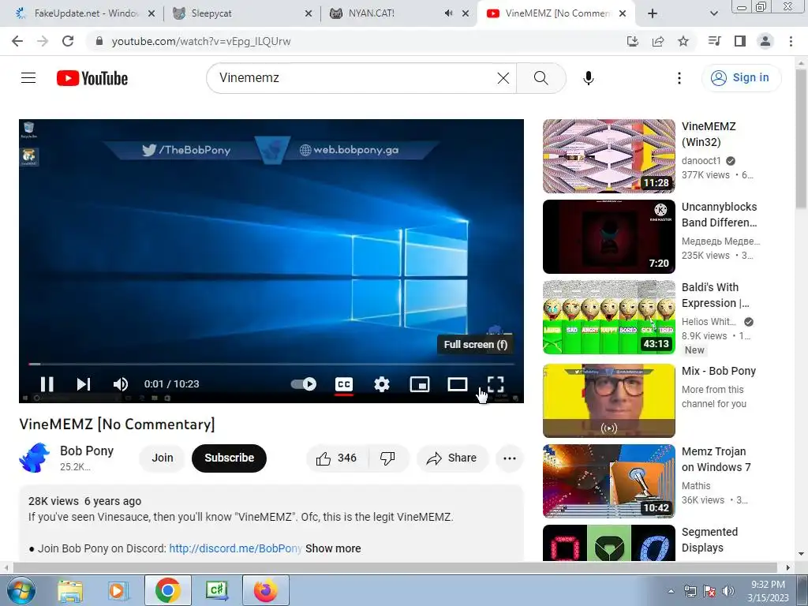Like the video with thumbs up
Viewport: 808px width, 606px height.
[x=336, y=458]
